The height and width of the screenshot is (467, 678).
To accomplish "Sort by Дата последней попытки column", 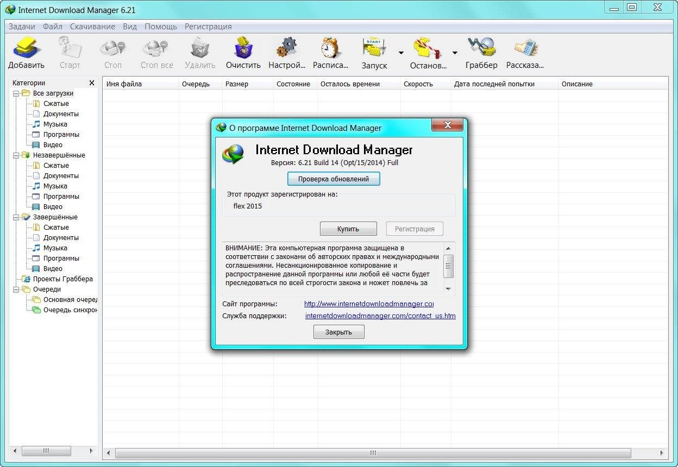I will click(505, 84).
